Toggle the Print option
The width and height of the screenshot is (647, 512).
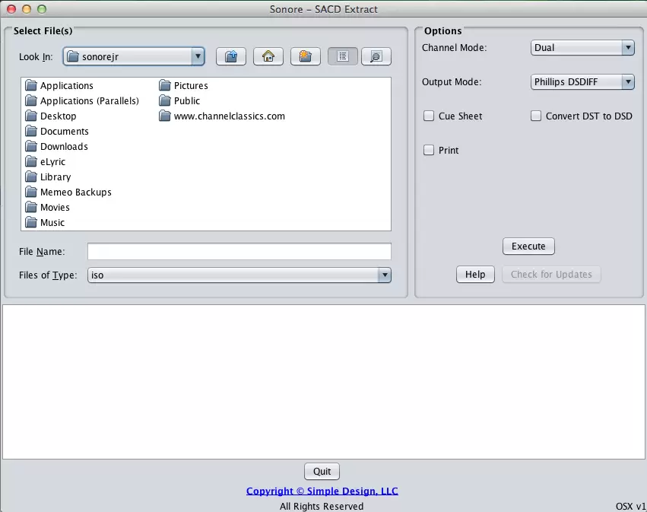pos(429,150)
